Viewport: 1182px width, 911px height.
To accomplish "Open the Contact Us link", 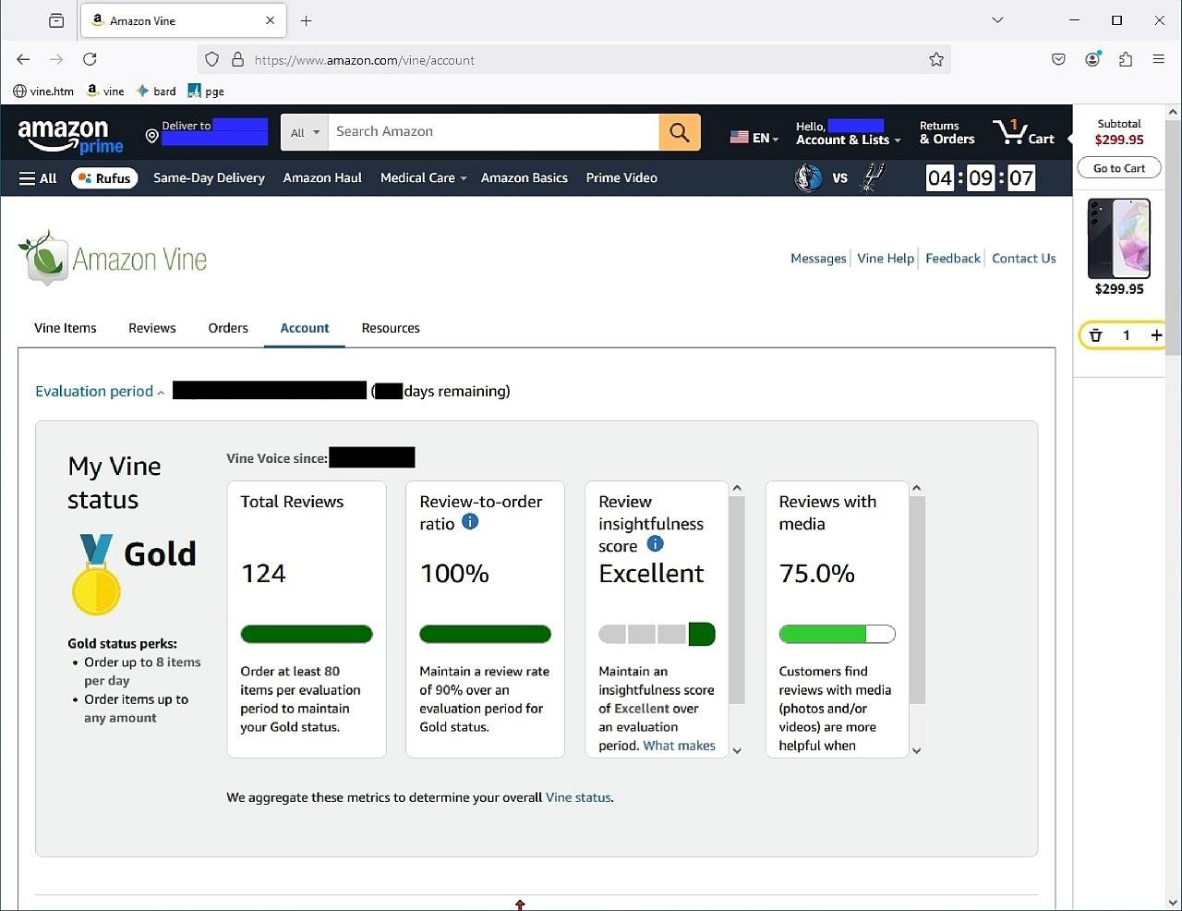I will (1024, 259).
